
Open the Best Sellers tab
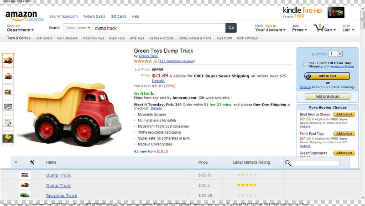coord(44,38)
